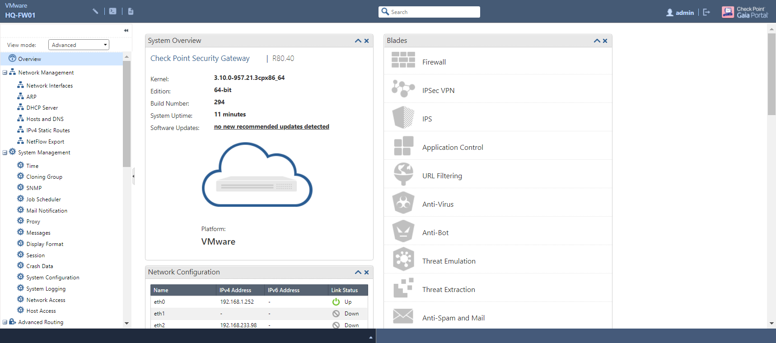Click the main page vertical scrollbar
This screenshot has height=343, width=776.
tap(771, 74)
